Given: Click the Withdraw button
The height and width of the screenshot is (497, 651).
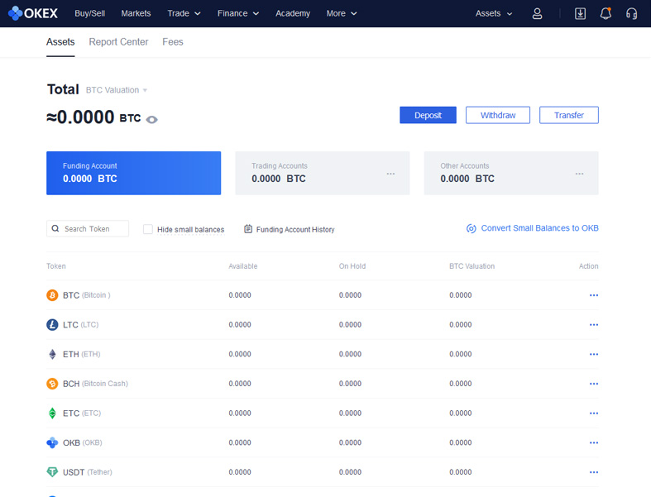Looking at the screenshot, I should click(x=498, y=115).
